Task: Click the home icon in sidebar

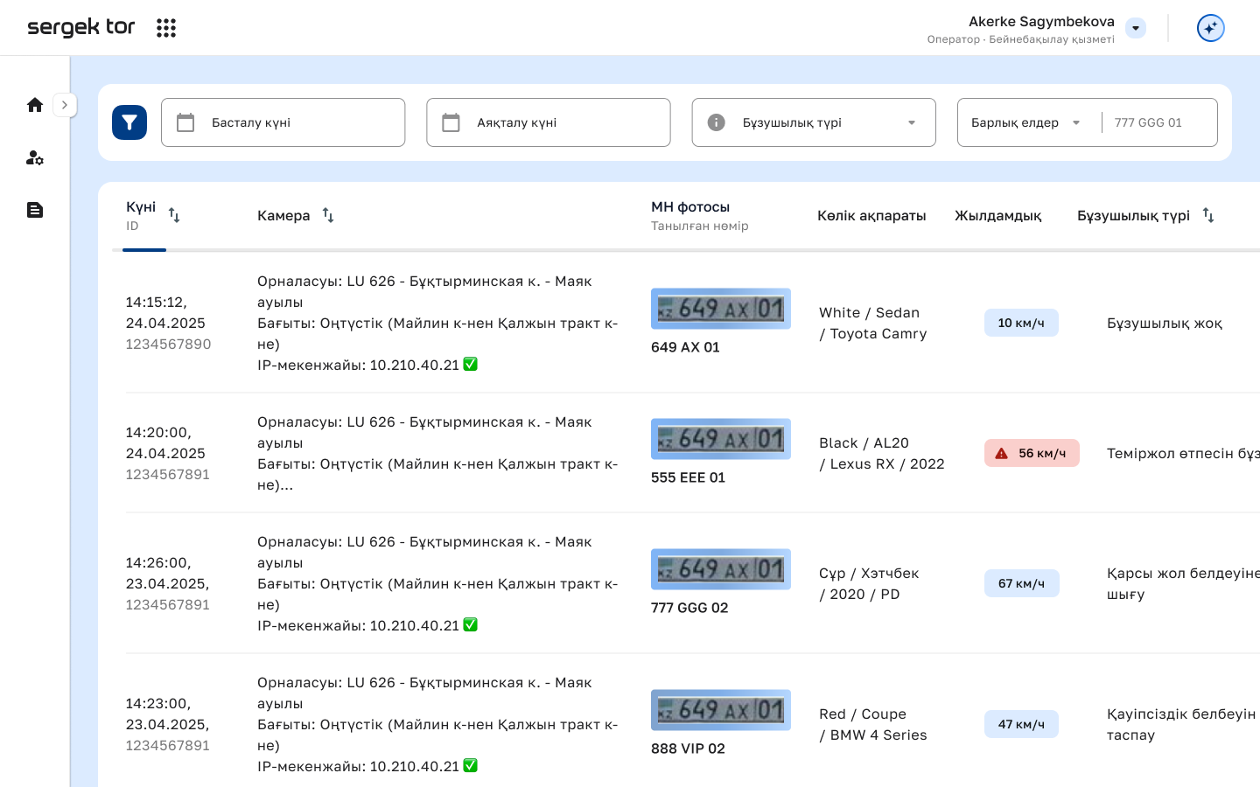Action: coord(35,105)
